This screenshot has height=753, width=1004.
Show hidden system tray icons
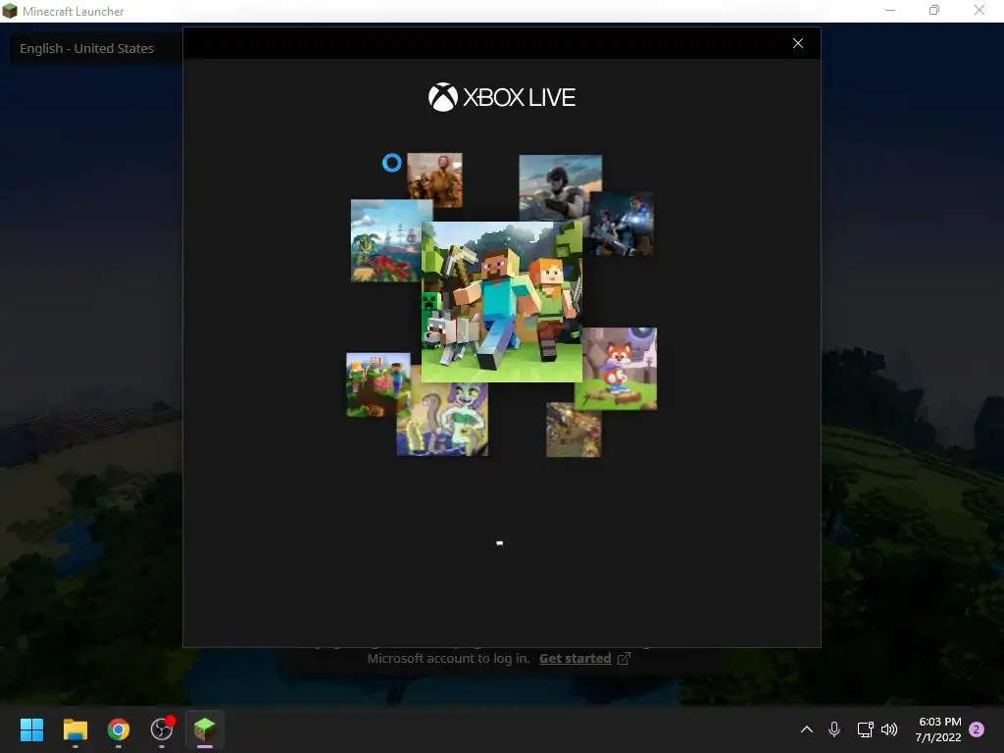(807, 729)
